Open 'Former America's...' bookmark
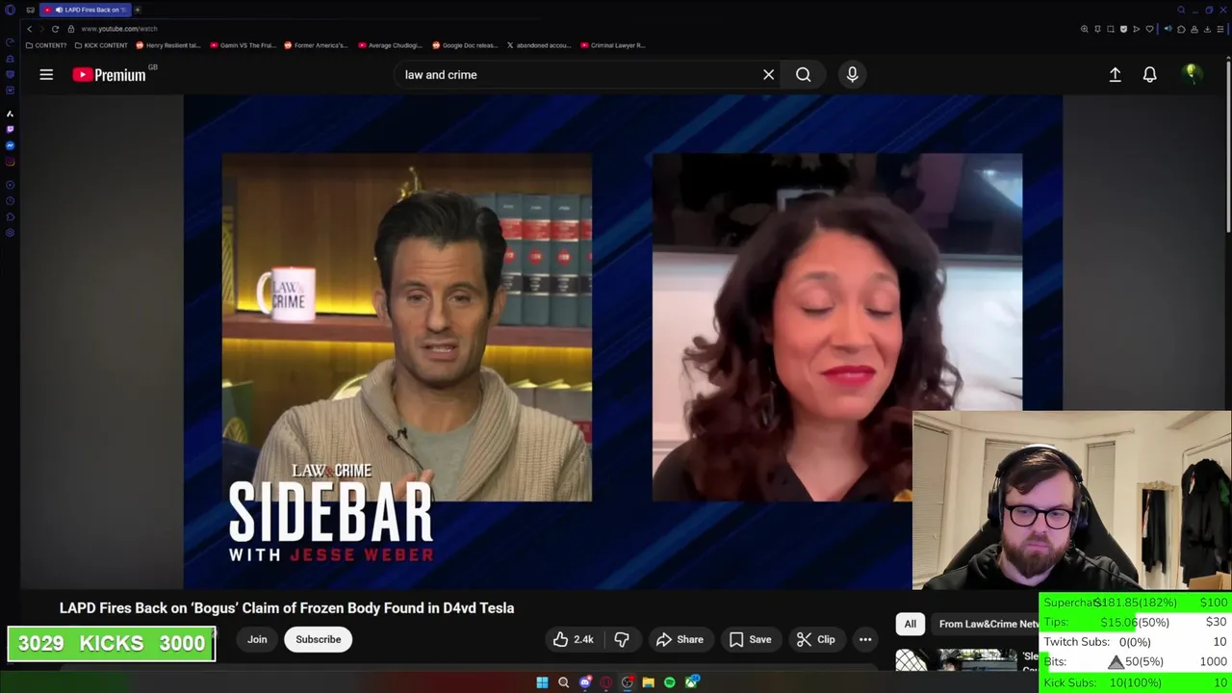1232x693 pixels. (x=316, y=45)
